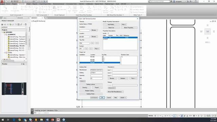The width and height of the screenshot is (217, 122).
Task: Click the Location input field
Action: (84, 37)
